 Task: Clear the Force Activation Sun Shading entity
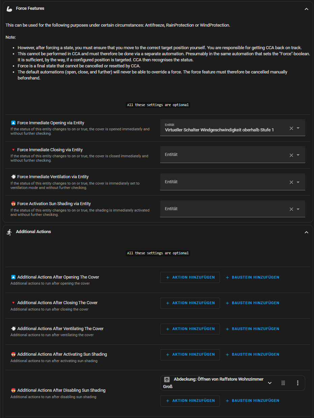[x=291, y=209]
